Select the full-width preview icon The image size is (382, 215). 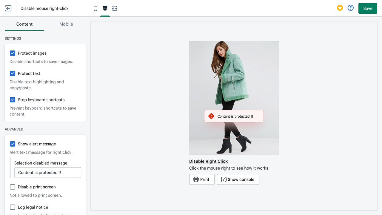click(x=115, y=8)
